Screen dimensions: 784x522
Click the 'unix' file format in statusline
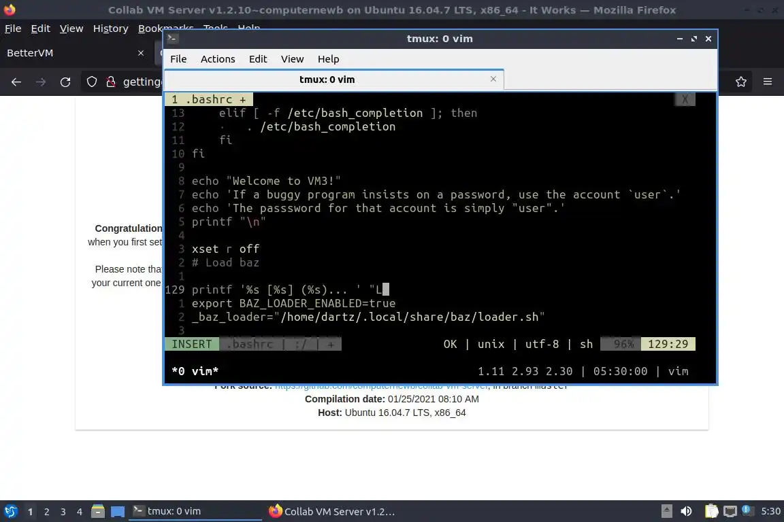pos(491,344)
